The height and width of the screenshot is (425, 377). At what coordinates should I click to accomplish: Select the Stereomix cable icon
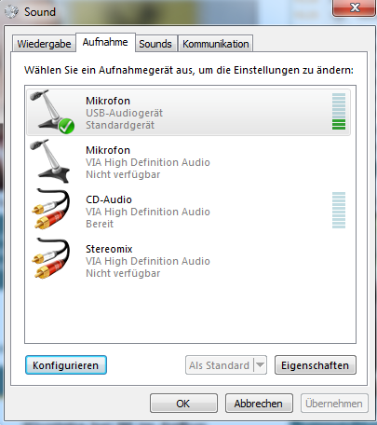[51, 258]
